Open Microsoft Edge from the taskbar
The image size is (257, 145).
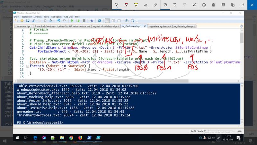(x=35, y=138)
